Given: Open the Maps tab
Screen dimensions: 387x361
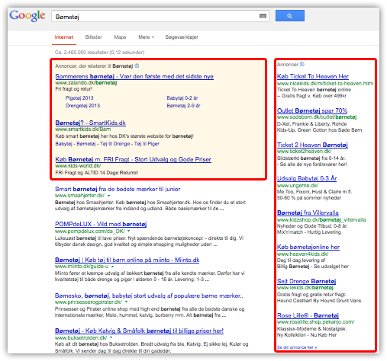Looking at the screenshot, I should pyautogui.click(x=120, y=37).
